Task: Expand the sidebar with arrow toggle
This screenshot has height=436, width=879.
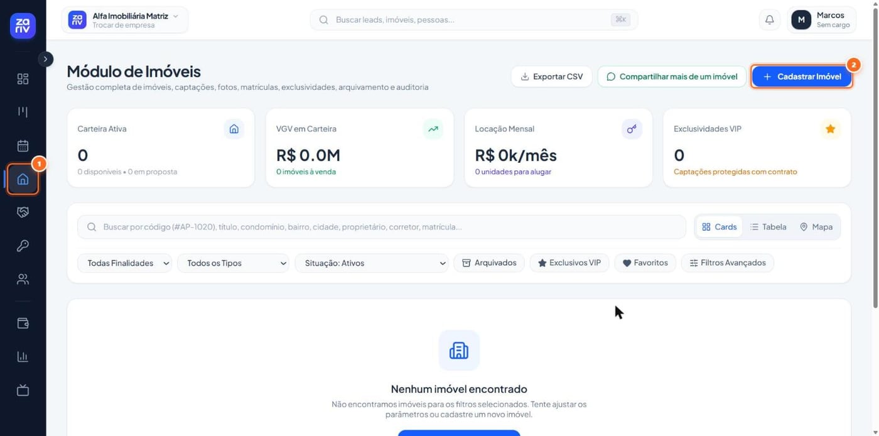Action: click(46, 59)
